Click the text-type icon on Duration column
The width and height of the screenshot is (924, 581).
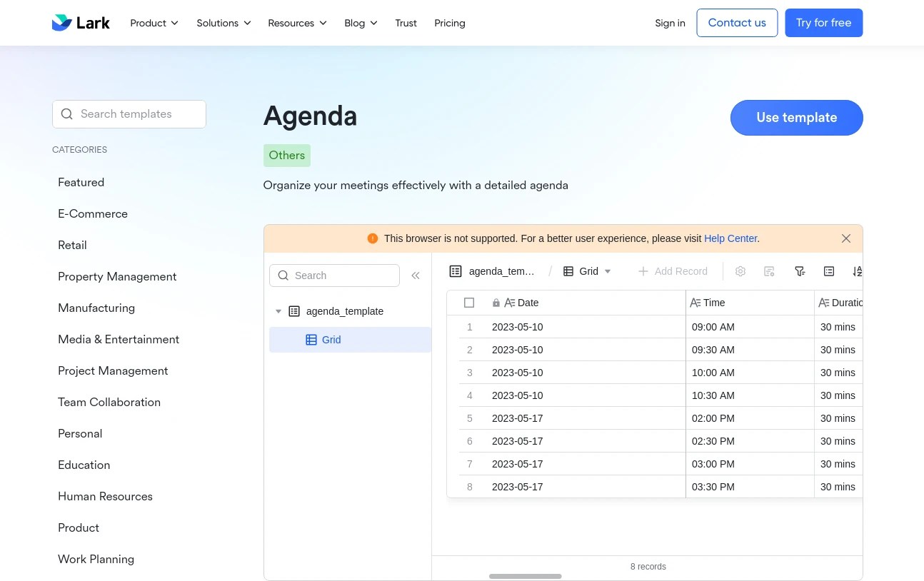[x=824, y=303]
